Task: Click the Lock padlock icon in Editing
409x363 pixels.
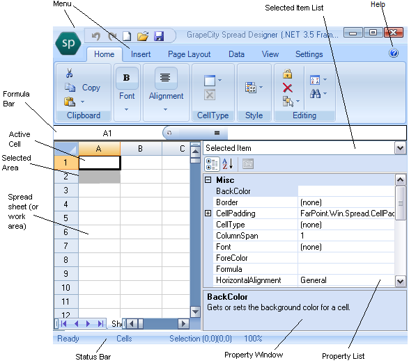Action: 288,74
